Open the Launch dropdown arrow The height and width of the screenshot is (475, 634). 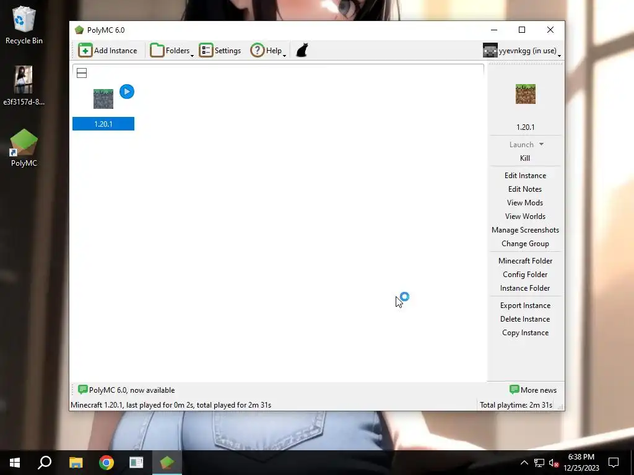[x=541, y=145]
